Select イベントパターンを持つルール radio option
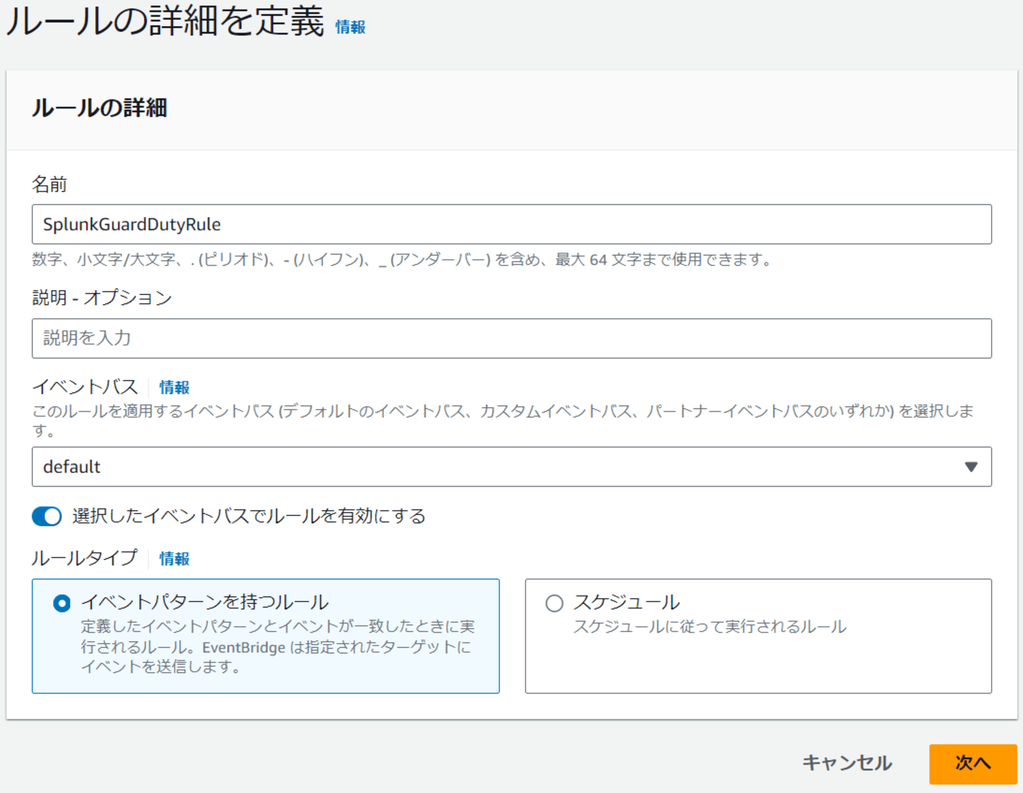 [x=62, y=604]
